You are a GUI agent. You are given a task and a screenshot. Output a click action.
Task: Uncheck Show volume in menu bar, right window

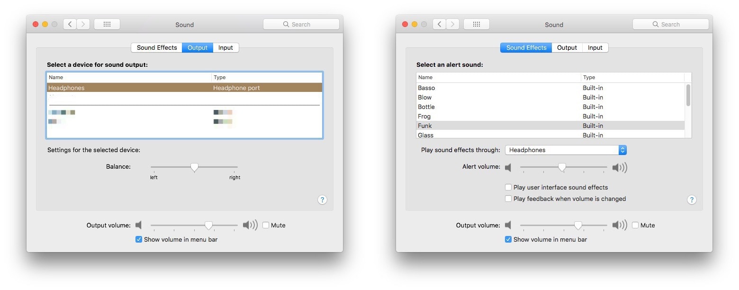[508, 239]
